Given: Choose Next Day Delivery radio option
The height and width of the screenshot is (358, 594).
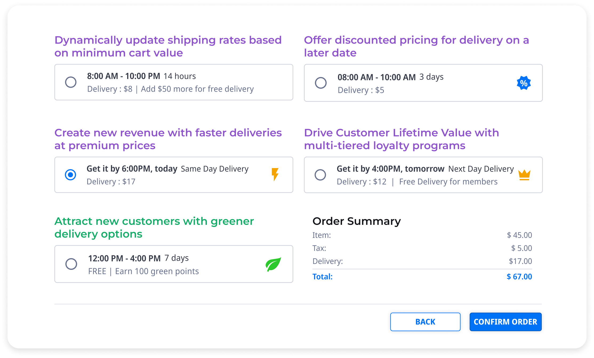Looking at the screenshot, I should (x=320, y=175).
